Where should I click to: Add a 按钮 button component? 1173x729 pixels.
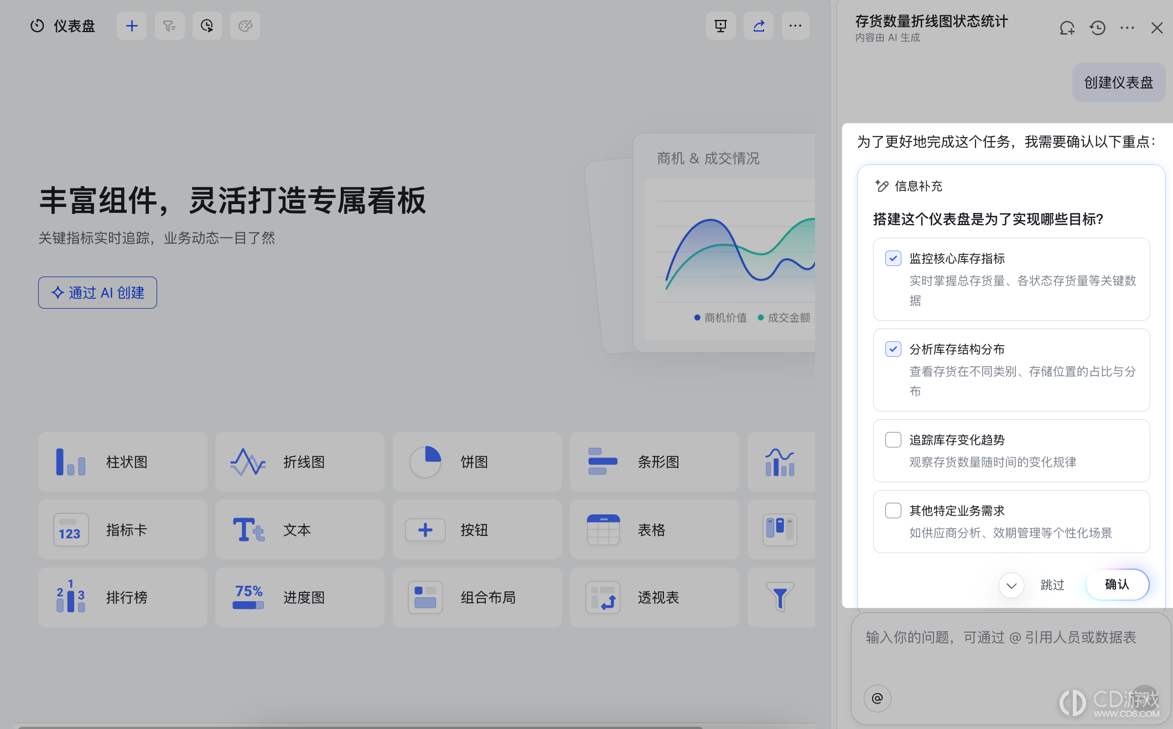click(x=477, y=529)
